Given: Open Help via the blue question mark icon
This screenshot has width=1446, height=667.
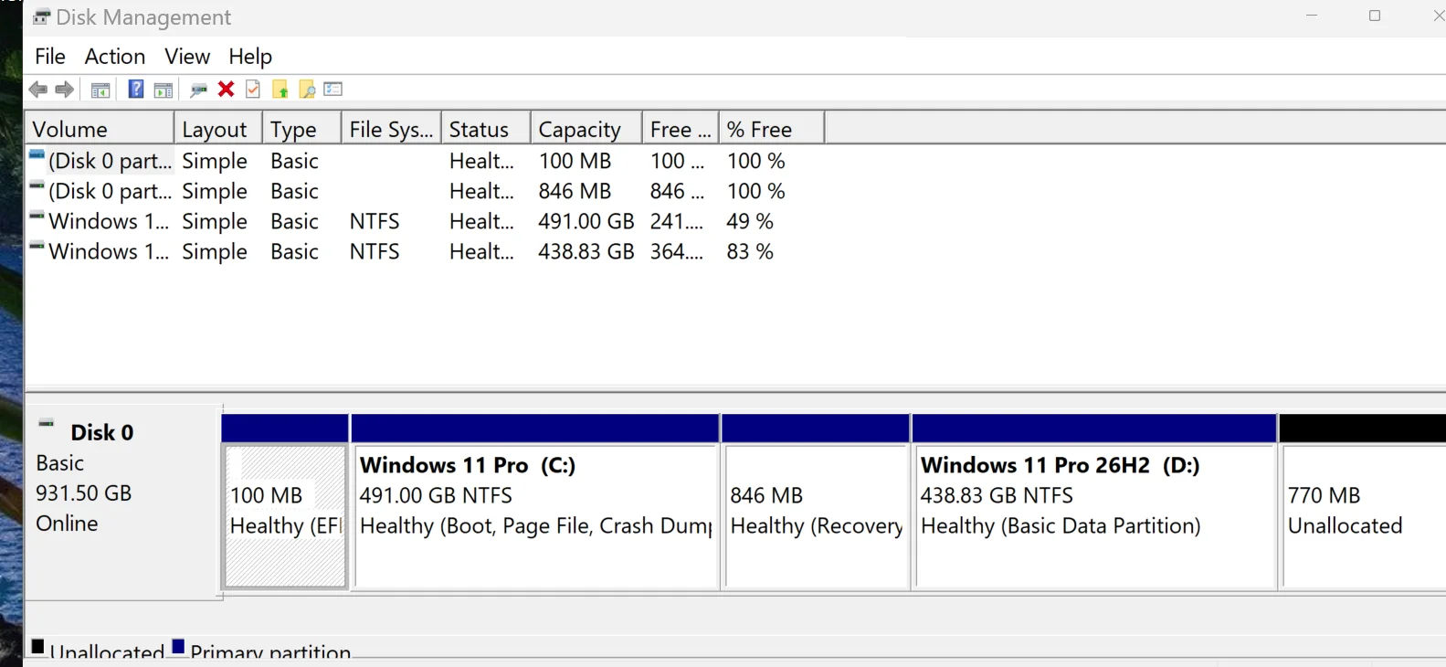Looking at the screenshot, I should (135, 89).
